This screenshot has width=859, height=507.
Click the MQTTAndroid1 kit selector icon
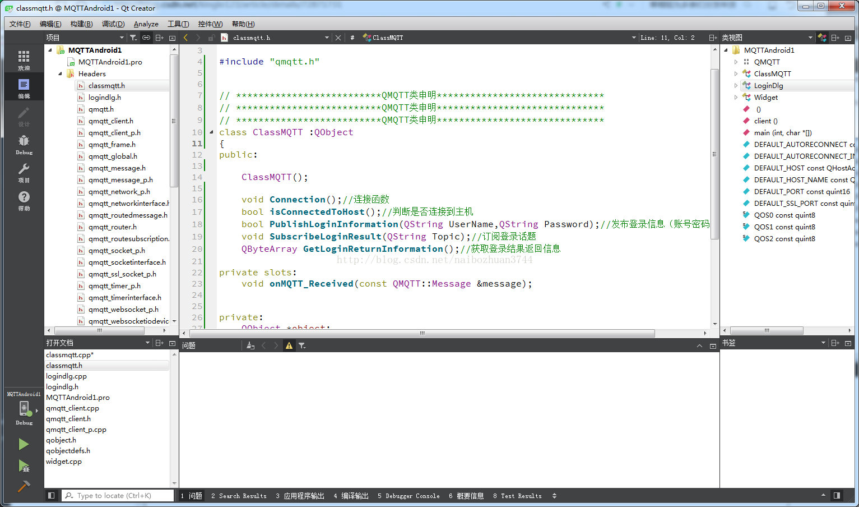pyautogui.click(x=24, y=409)
